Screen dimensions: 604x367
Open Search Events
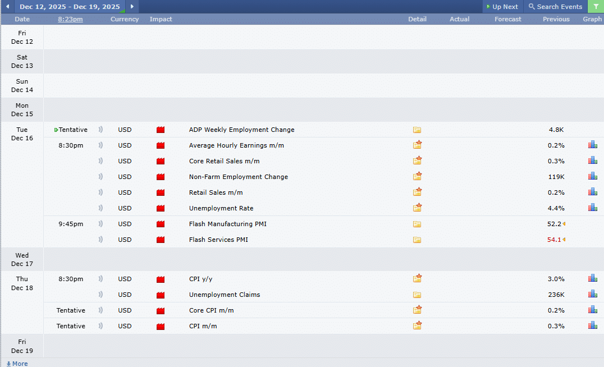555,7
